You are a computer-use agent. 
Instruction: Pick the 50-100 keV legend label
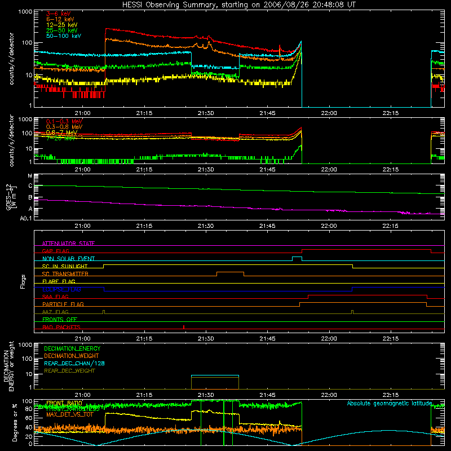click(x=64, y=36)
